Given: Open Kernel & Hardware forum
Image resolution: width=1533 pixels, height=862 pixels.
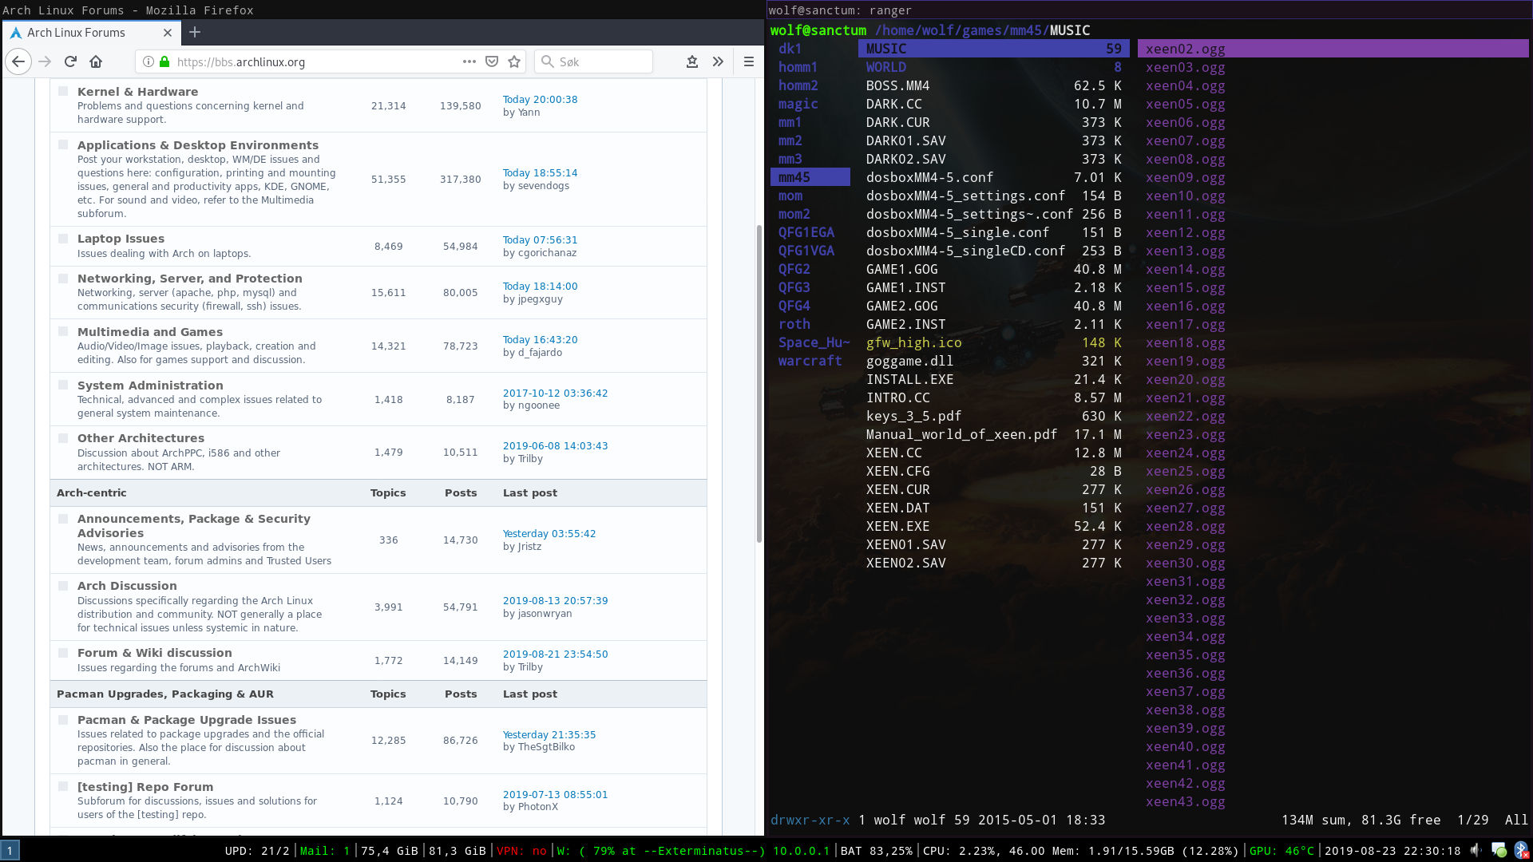Looking at the screenshot, I should tap(137, 92).
